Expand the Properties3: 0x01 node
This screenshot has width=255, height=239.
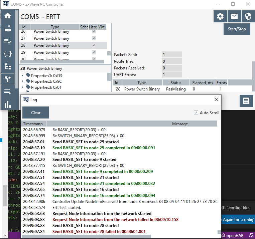point(22,87)
